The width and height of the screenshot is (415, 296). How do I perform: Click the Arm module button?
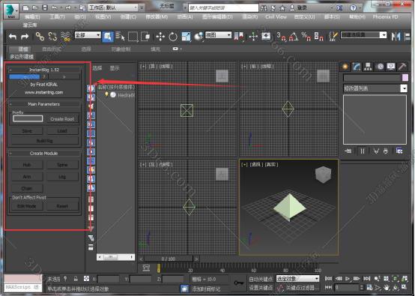point(27,177)
